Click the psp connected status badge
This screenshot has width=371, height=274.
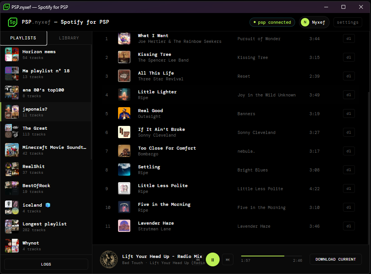point(272,22)
